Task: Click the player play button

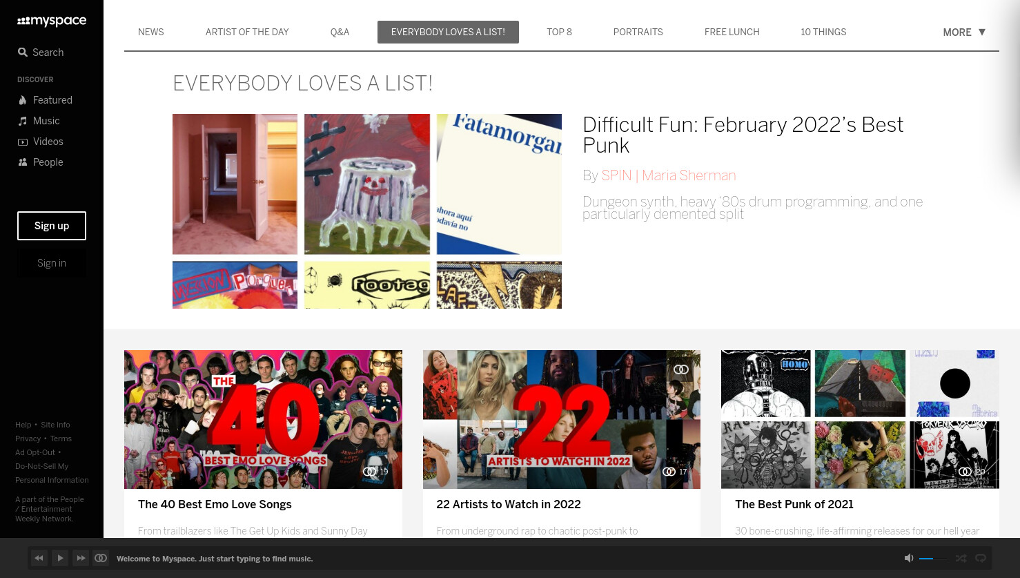Action: click(60, 558)
